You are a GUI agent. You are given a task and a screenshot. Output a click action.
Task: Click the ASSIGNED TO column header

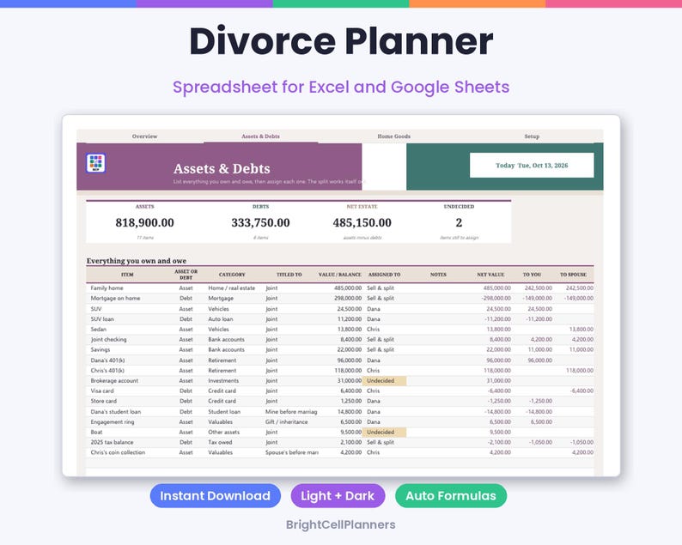point(384,275)
